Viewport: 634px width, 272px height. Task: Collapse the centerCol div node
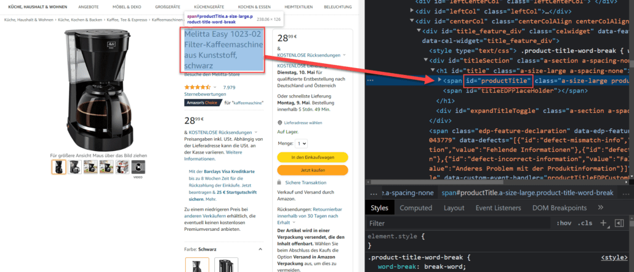coord(412,21)
